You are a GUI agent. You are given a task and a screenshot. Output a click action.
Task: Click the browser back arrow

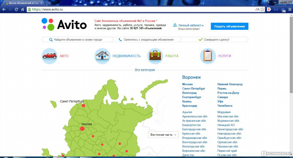tap(4, 9)
